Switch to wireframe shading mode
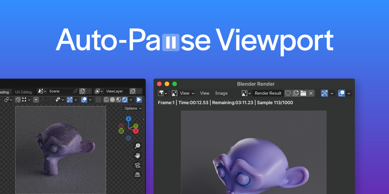The image size is (389, 194). click(106, 100)
